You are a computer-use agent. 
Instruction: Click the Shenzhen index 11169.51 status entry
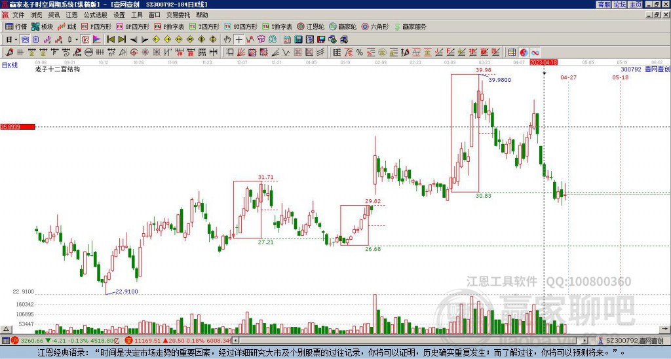click(178, 341)
